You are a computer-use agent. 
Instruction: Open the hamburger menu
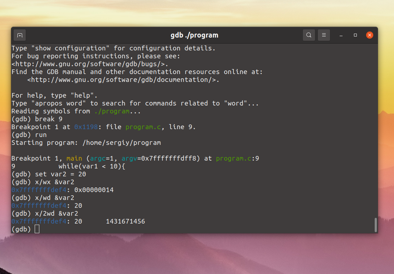324,35
